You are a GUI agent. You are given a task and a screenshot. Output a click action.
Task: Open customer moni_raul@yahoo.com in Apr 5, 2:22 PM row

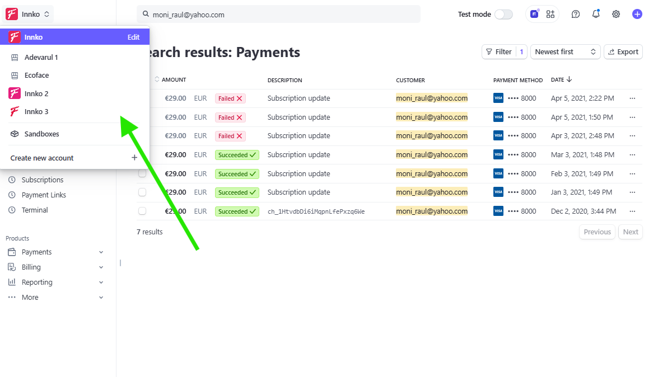point(432,98)
